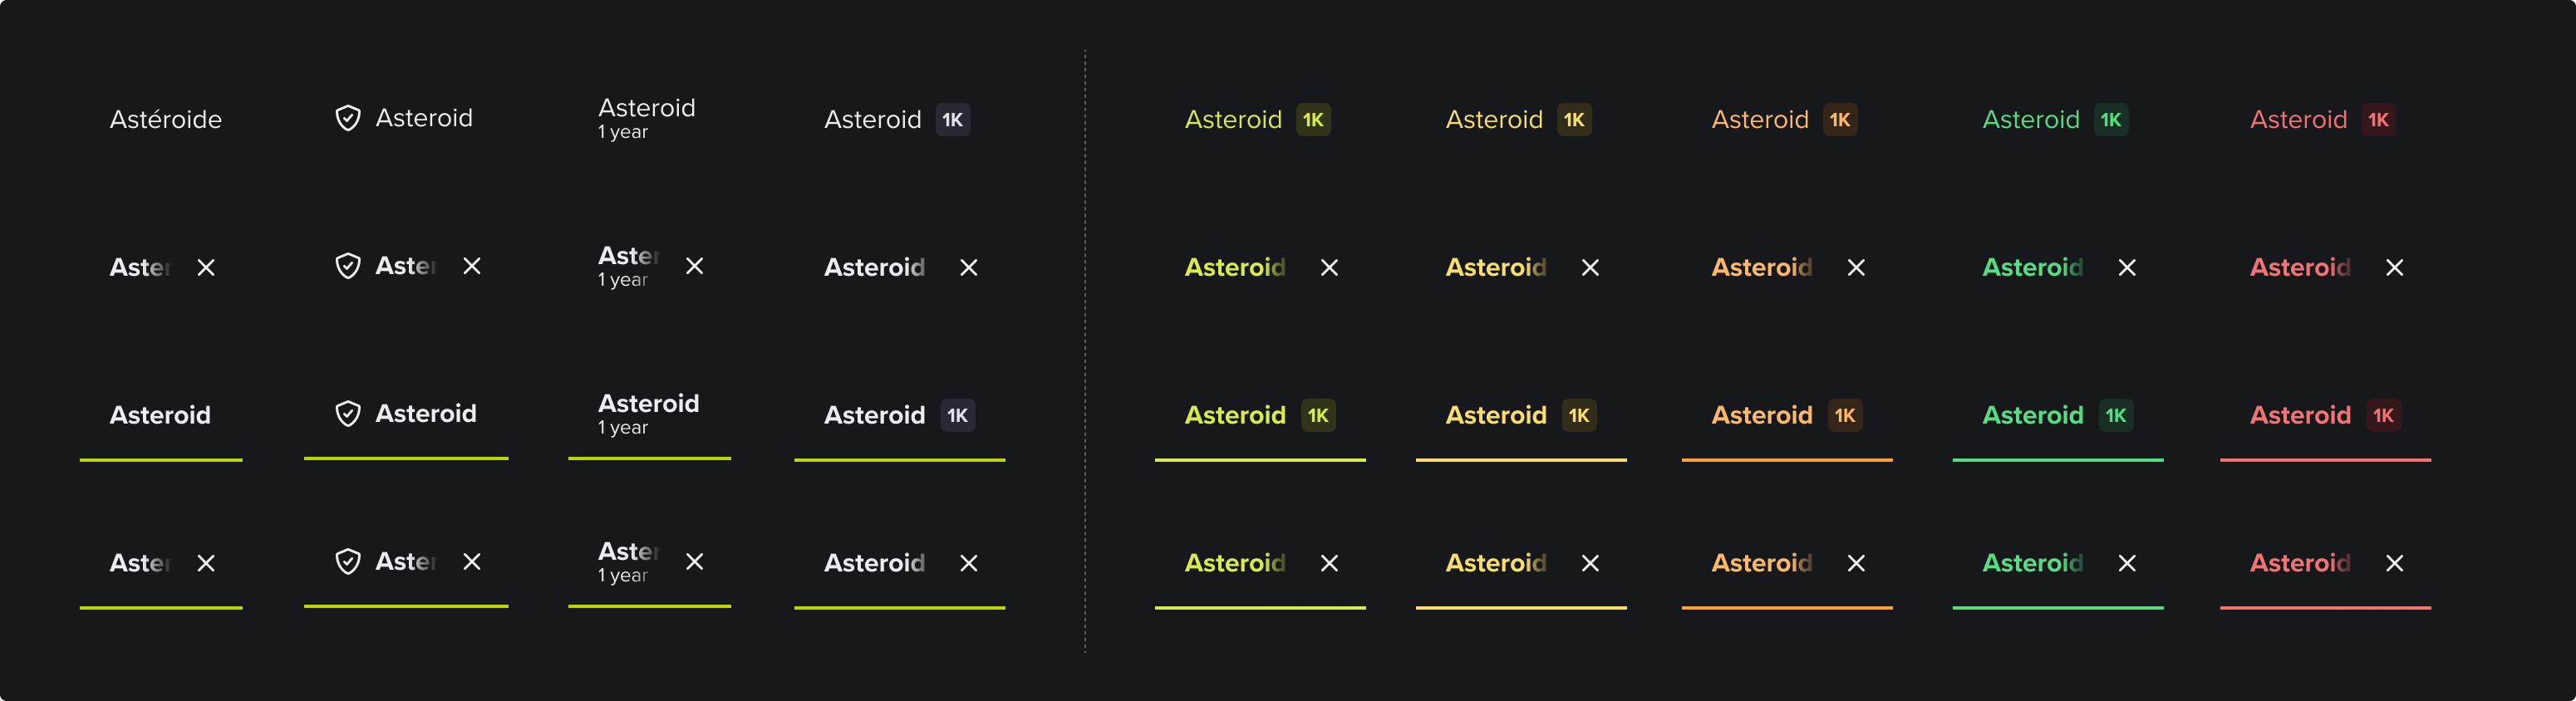Viewport: 2576px width, 701px height.
Task: Close the orange Asteroid tab without an underline
Action: pos(1855,268)
